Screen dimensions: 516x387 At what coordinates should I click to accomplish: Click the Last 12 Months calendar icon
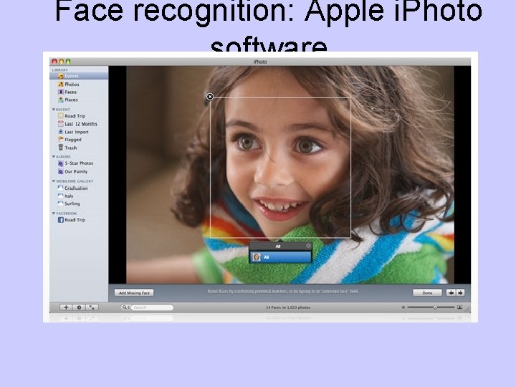click(60, 124)
